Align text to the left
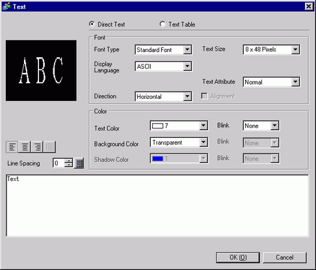Screen dimensions: 316x270 [12, 147]
